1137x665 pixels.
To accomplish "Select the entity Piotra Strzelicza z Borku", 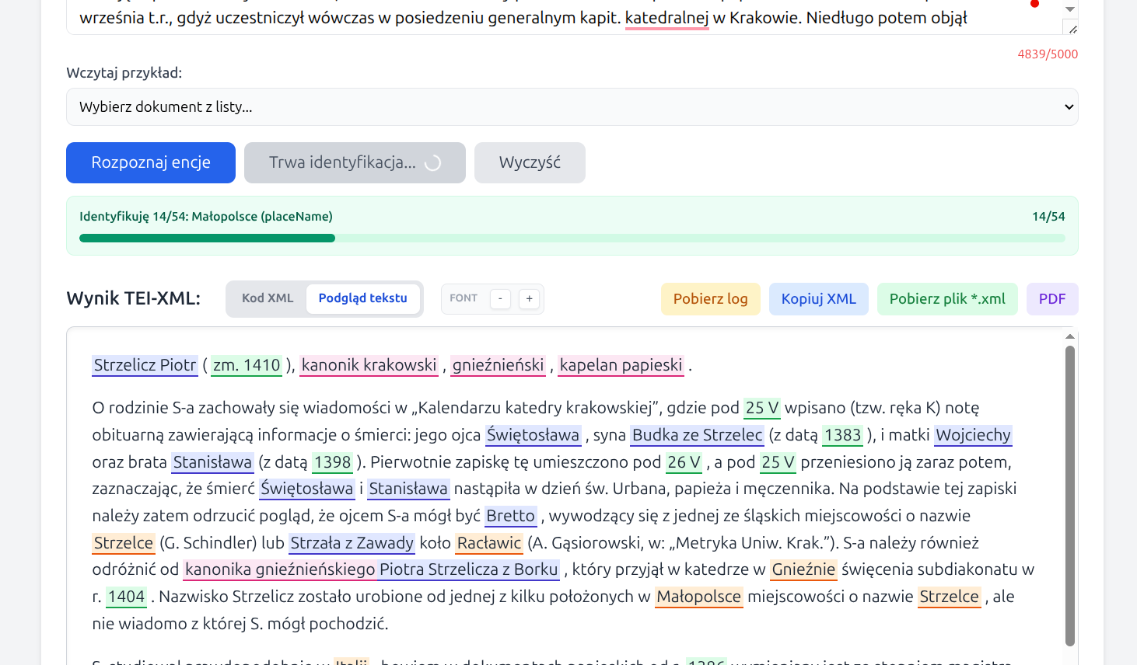I will click(469, 569).
